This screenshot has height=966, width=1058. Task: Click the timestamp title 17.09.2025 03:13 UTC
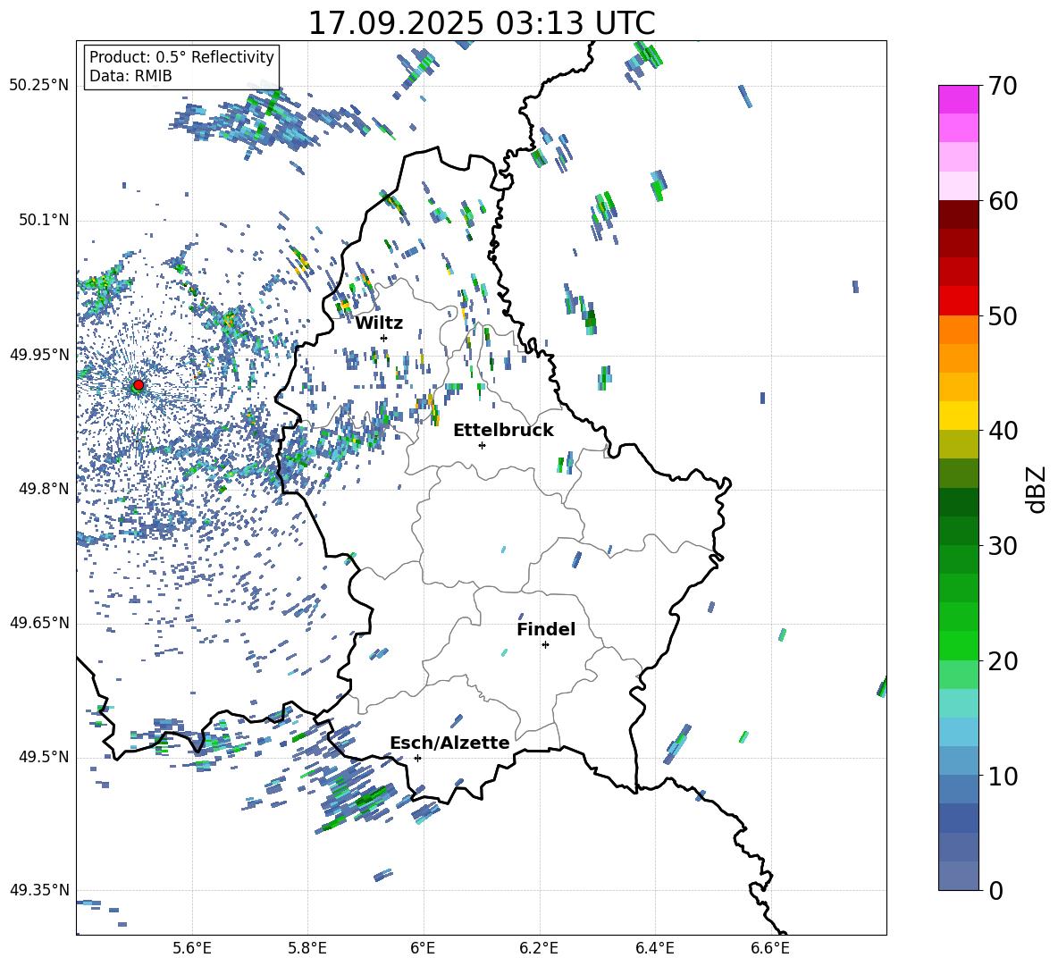tap(481, 23)
